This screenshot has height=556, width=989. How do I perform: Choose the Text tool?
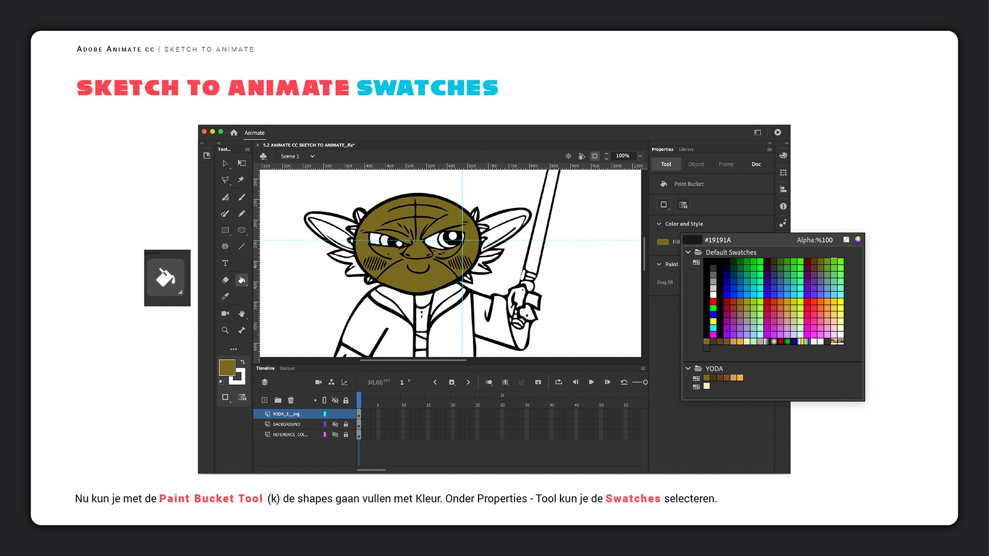[225, 263]
